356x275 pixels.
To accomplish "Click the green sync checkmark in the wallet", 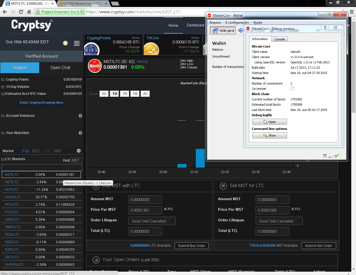I will [337, 156].
